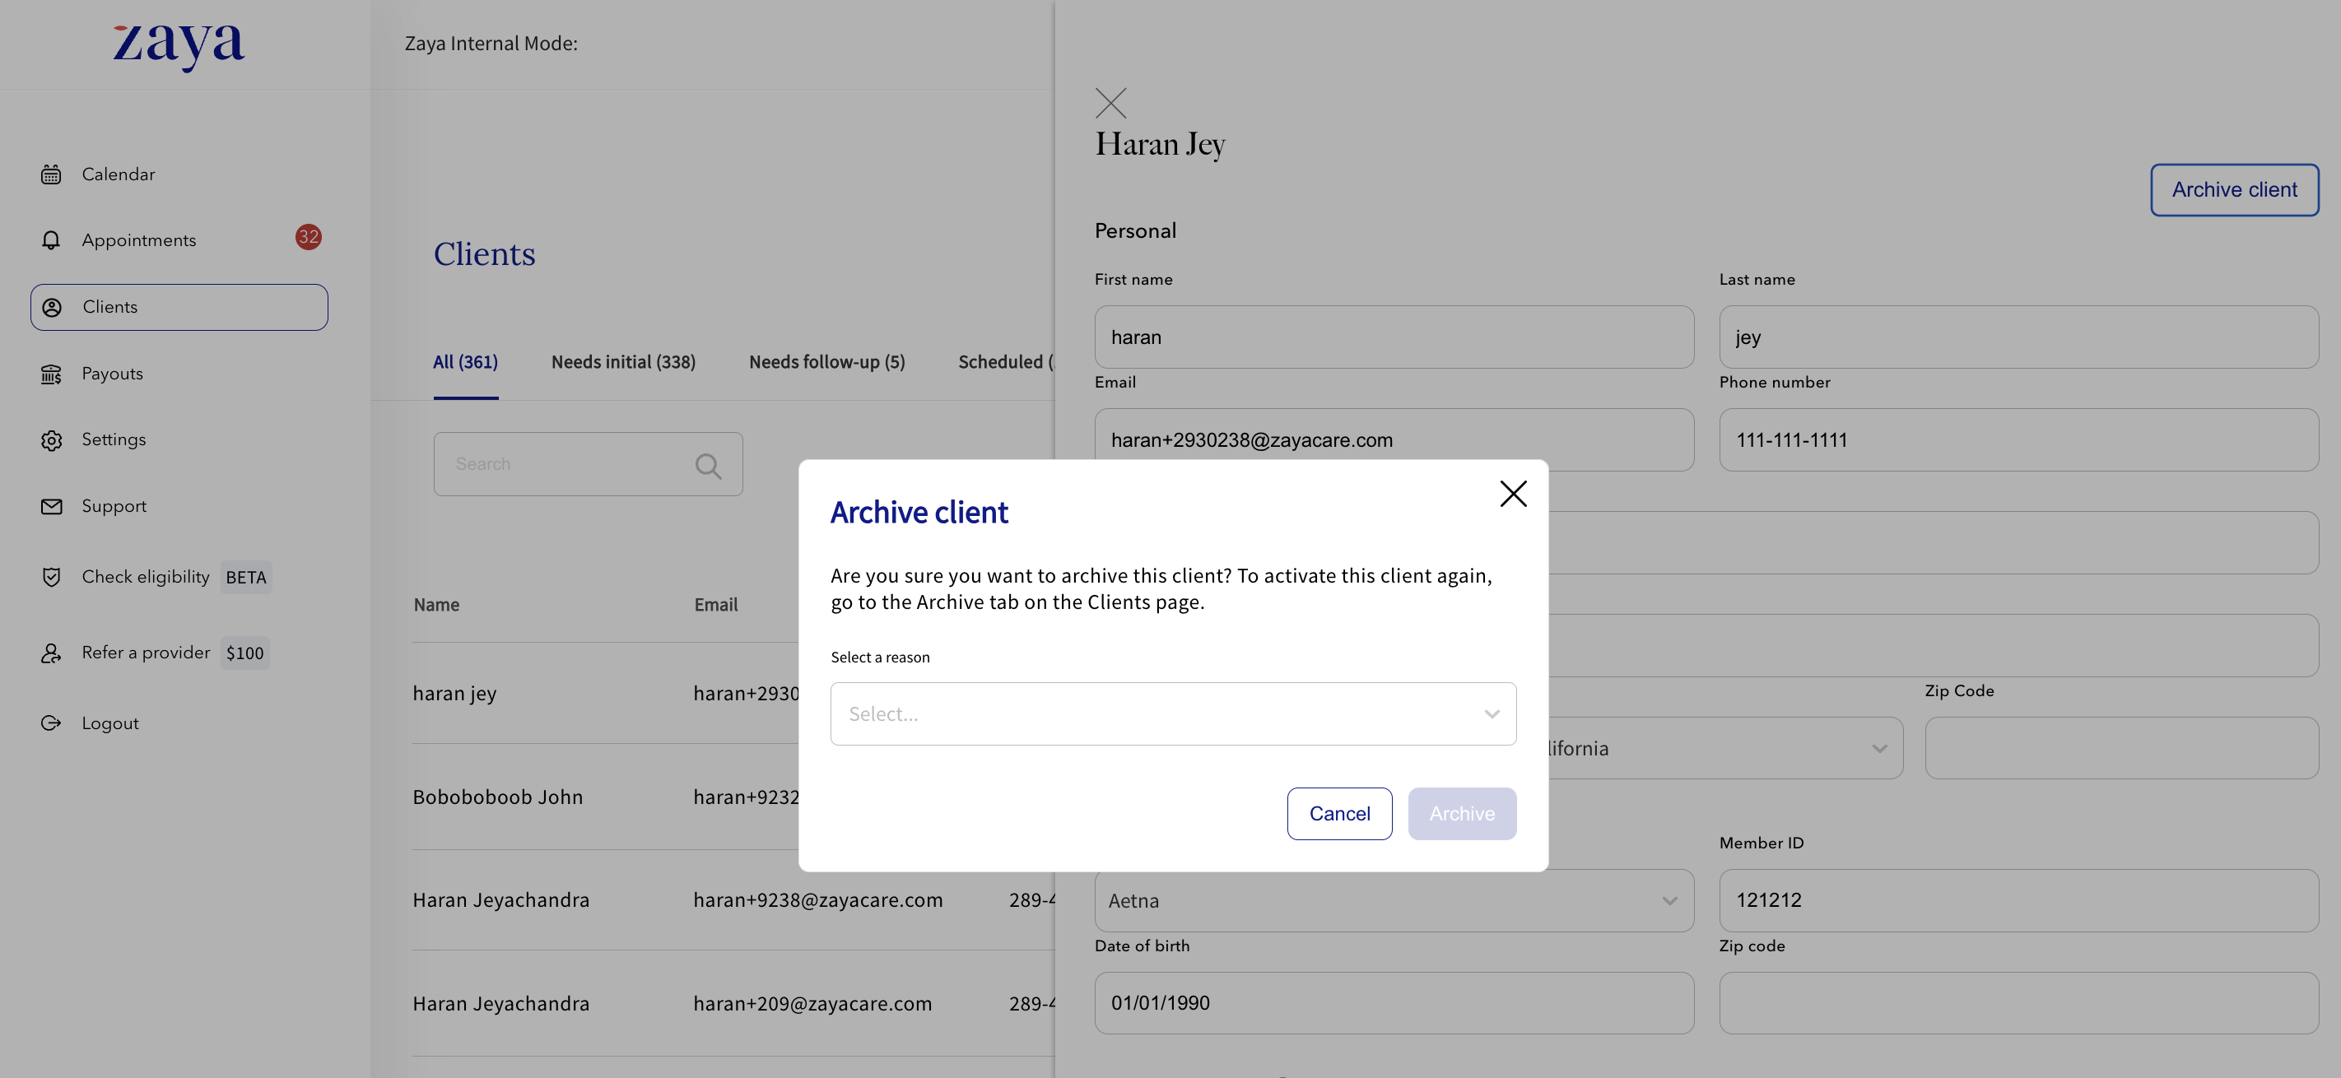Click the Calendar icon in sidebar

click(51, 174)
